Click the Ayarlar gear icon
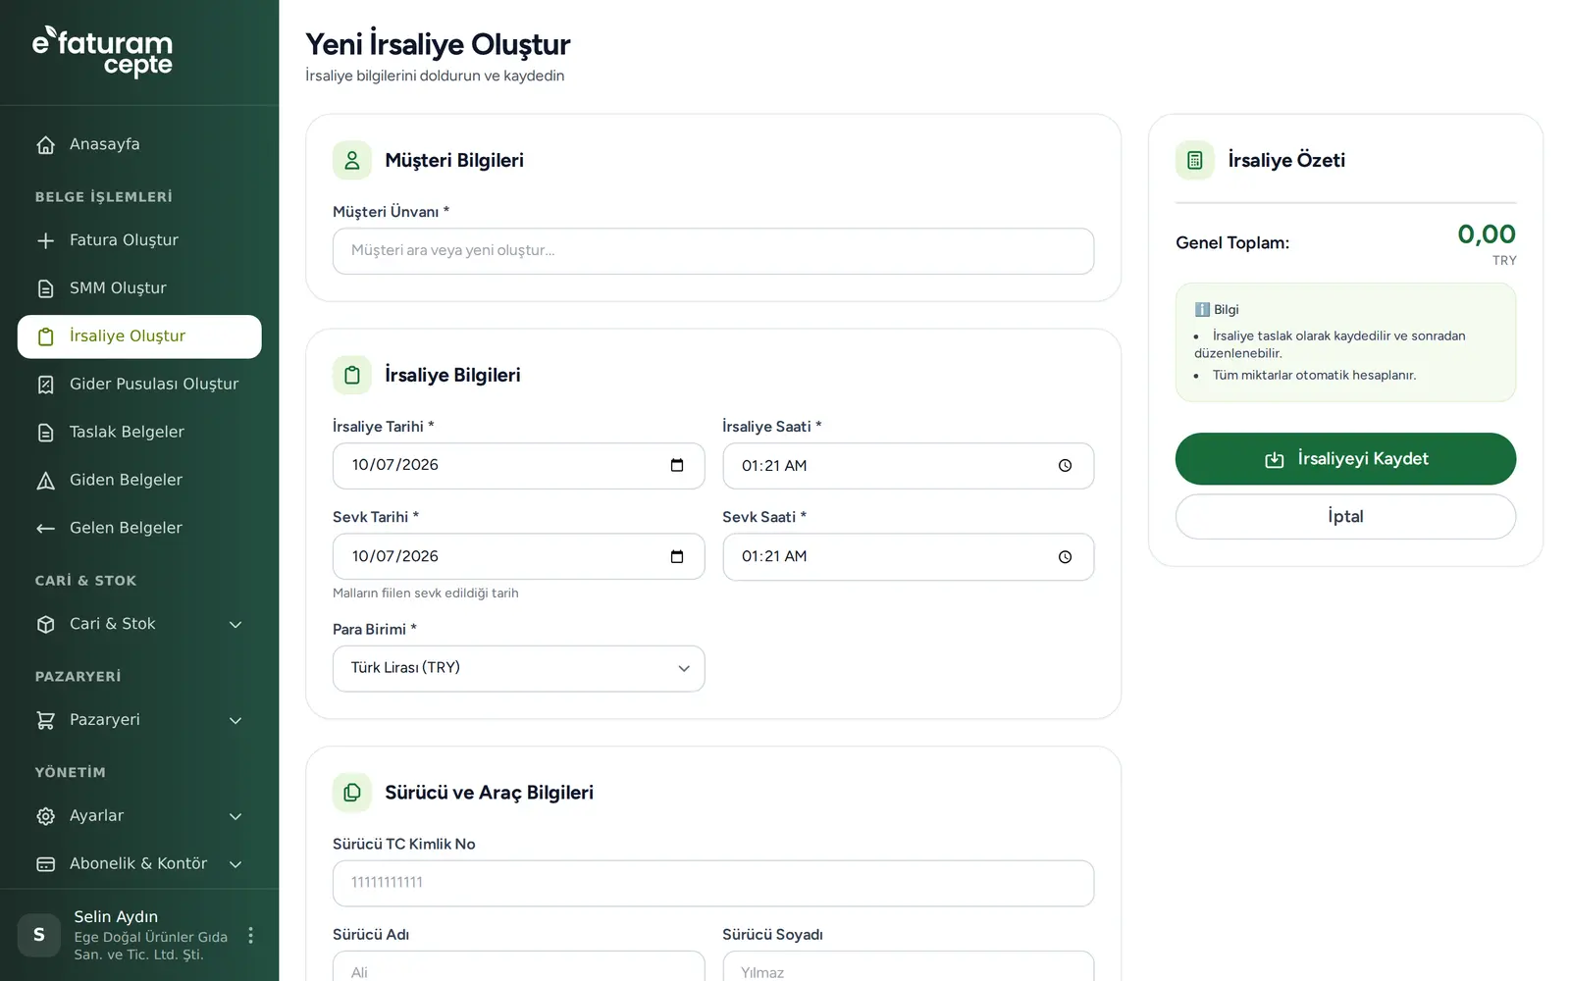 click(45, 816)
